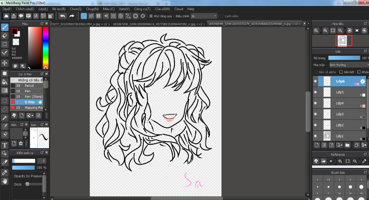This screenshot has width=369, height=200.
Task: Select the Pencil brush
Action: [27, 86]
